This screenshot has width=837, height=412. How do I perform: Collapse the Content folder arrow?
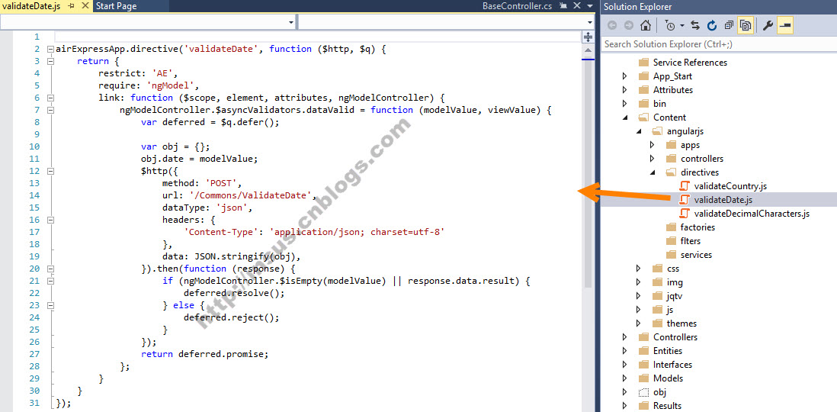pos(625,117)
